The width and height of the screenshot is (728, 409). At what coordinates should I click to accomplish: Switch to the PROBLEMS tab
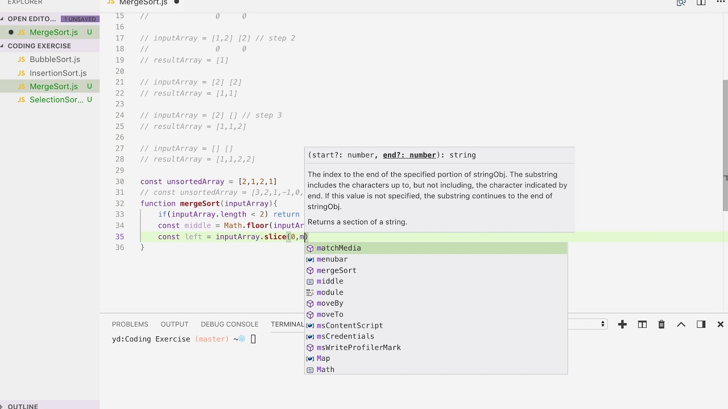(x=130, y=324)
